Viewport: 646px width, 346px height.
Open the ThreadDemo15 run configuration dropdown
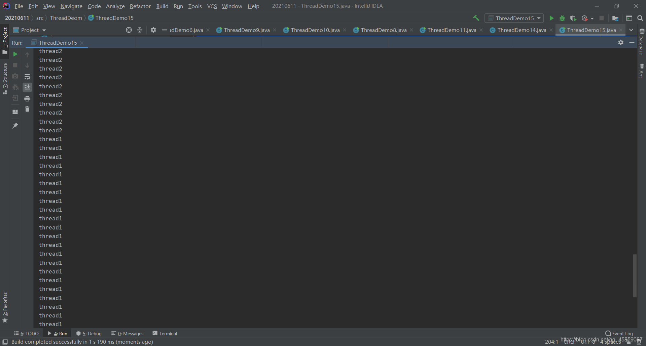point(514,18)
